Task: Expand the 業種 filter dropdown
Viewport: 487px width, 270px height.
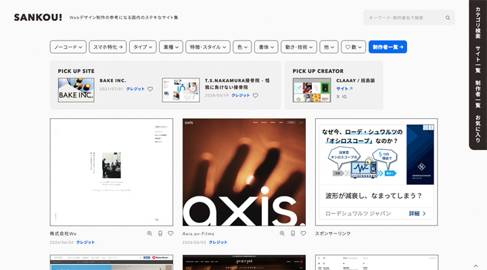Action: point(171,47)
